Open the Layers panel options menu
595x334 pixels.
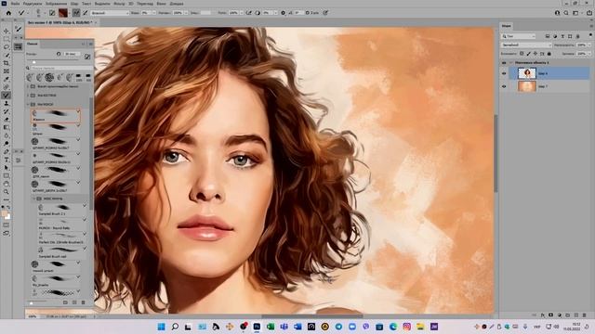pos(591,26)
